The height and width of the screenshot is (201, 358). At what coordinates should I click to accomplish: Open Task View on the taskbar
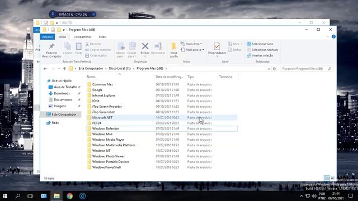[x=30, y=196]
